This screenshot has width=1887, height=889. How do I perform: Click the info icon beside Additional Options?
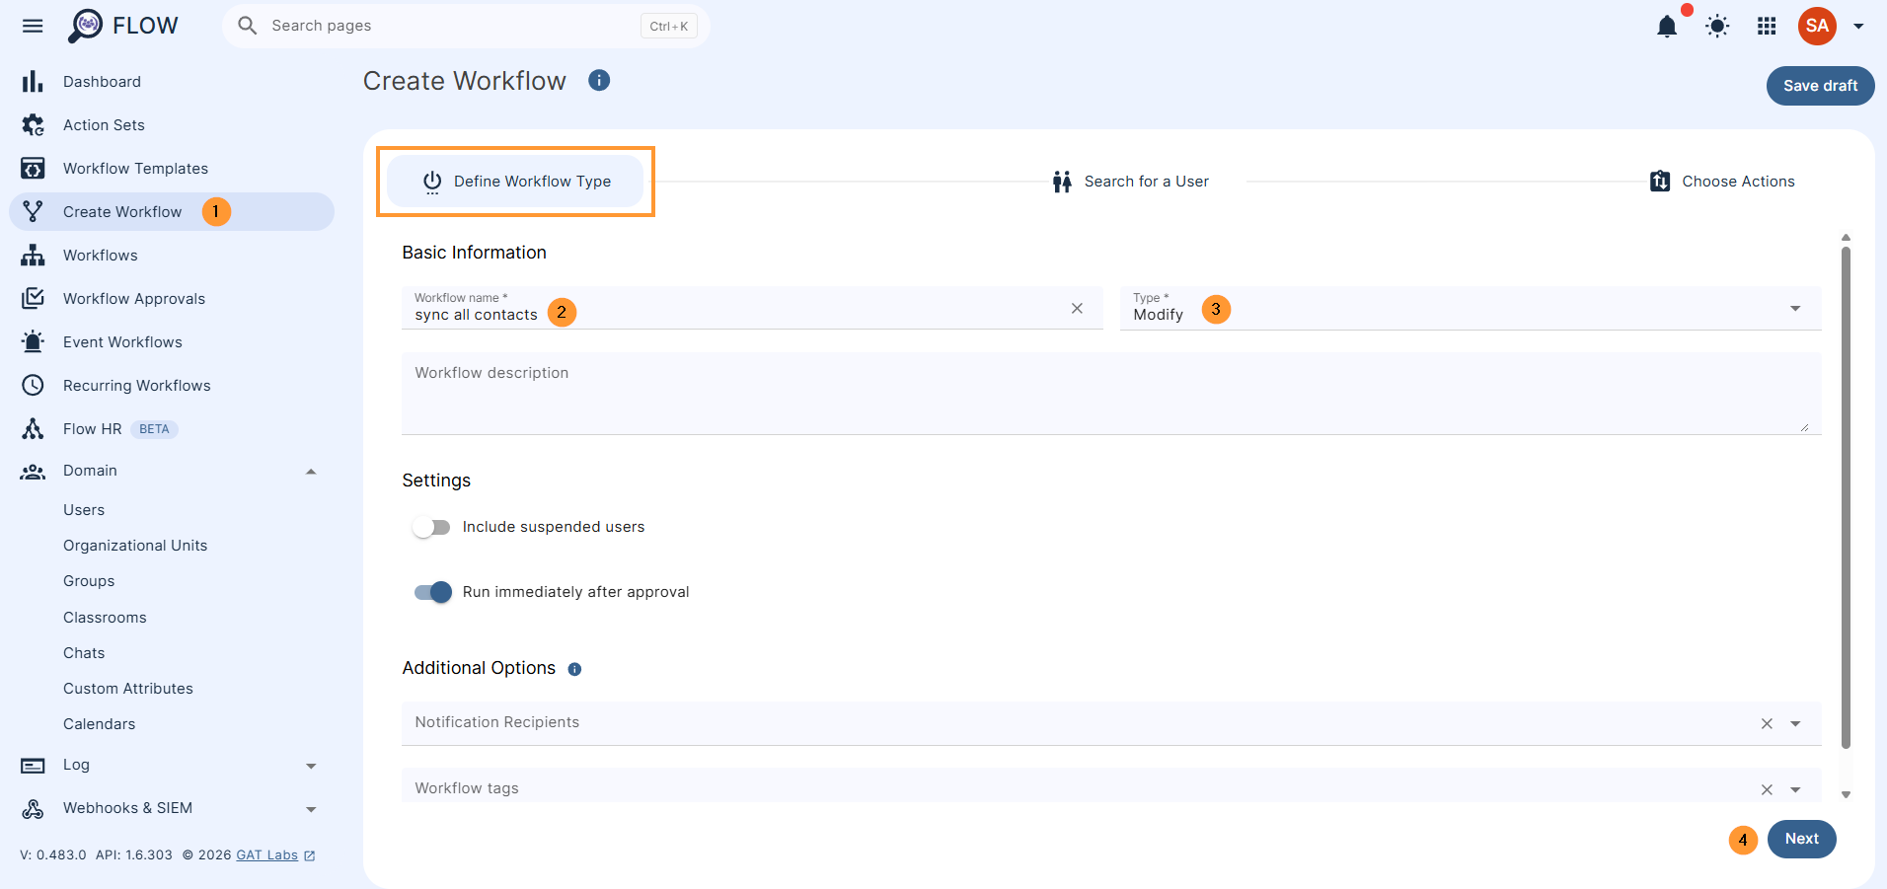574,669
